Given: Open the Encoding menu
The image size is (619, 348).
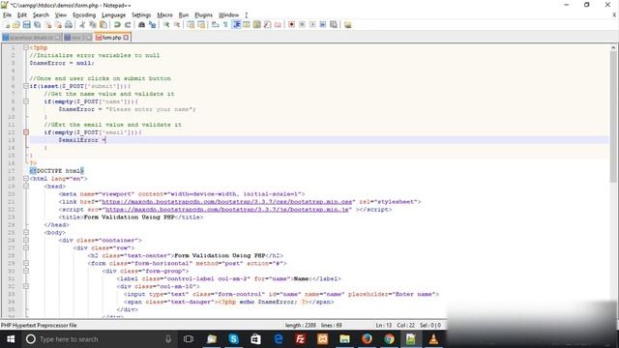Looking at the screenshot, I should [x=84, y=15].
